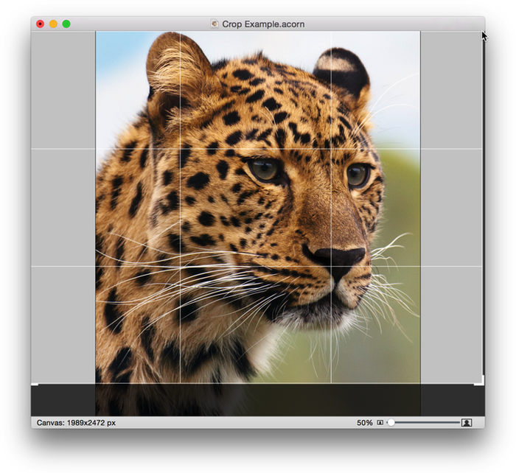This screenshot has height=473, width=516.
Task: Click the upper-left crop grid intersection
Action: (181, 149)
